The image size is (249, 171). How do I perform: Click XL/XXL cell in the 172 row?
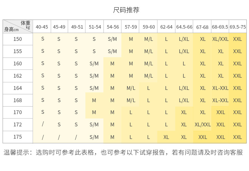click(x=203, y=124)
